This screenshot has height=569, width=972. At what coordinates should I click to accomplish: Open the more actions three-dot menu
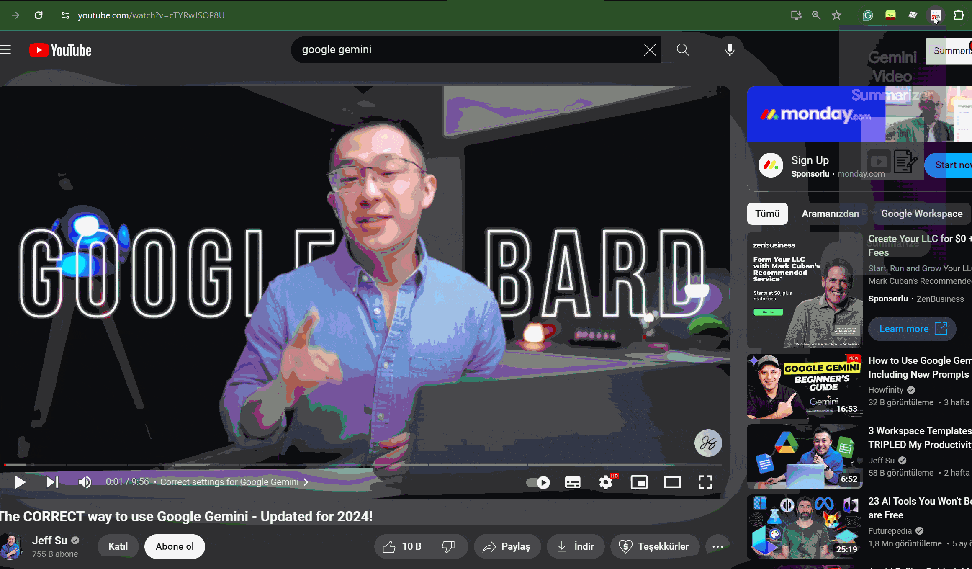pyautogui.click(x=717, y=546)
